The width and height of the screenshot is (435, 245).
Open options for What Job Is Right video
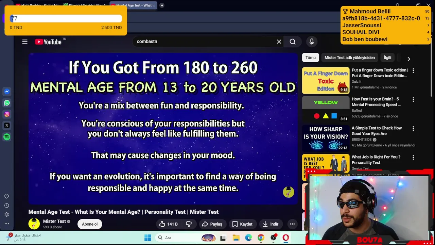413,158
